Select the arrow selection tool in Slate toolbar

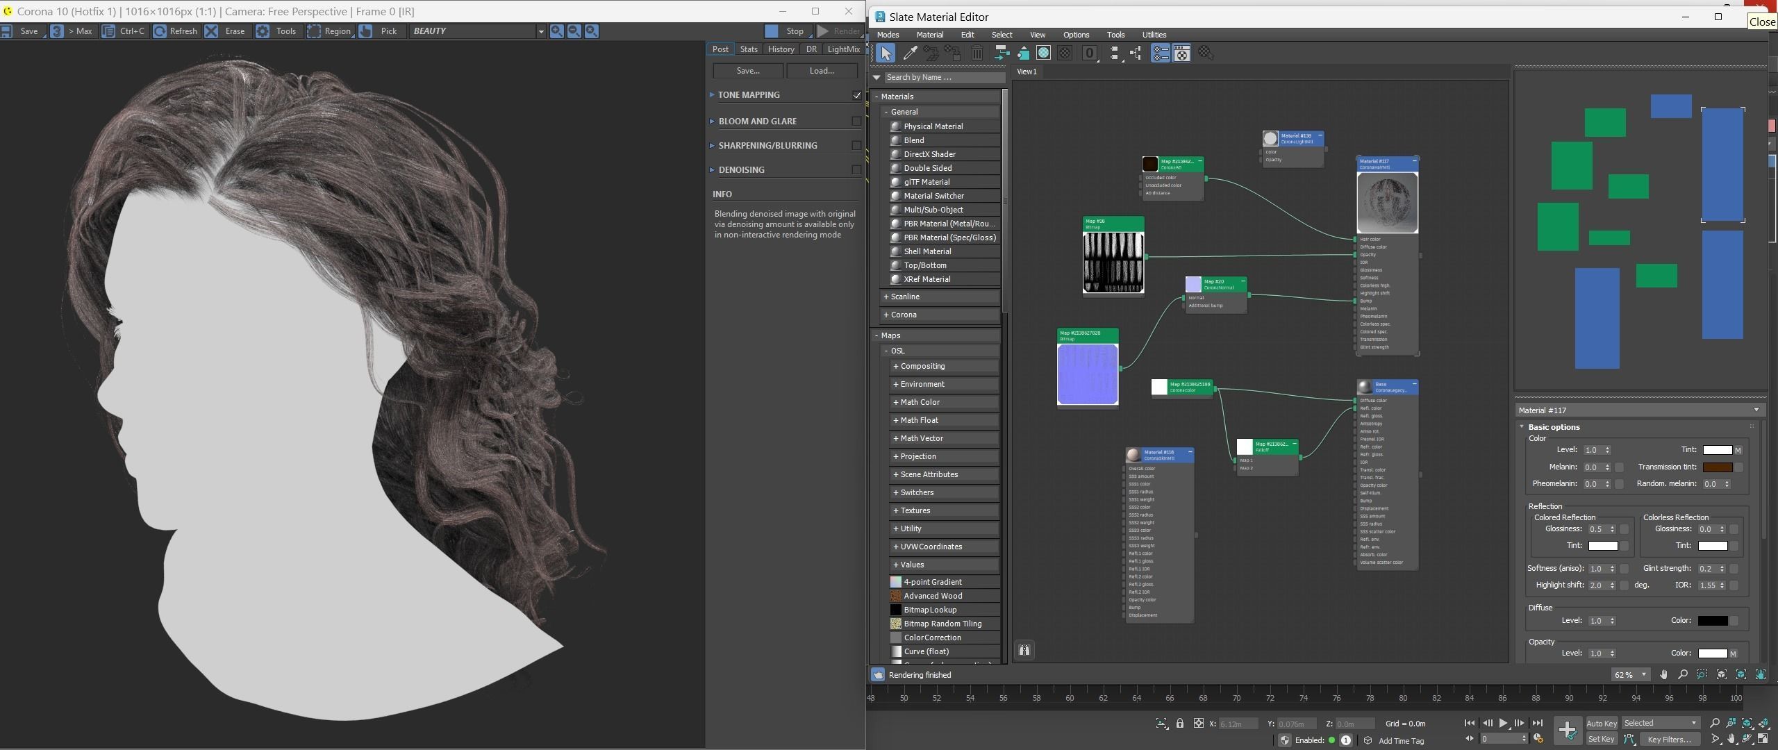click(885, 53)
